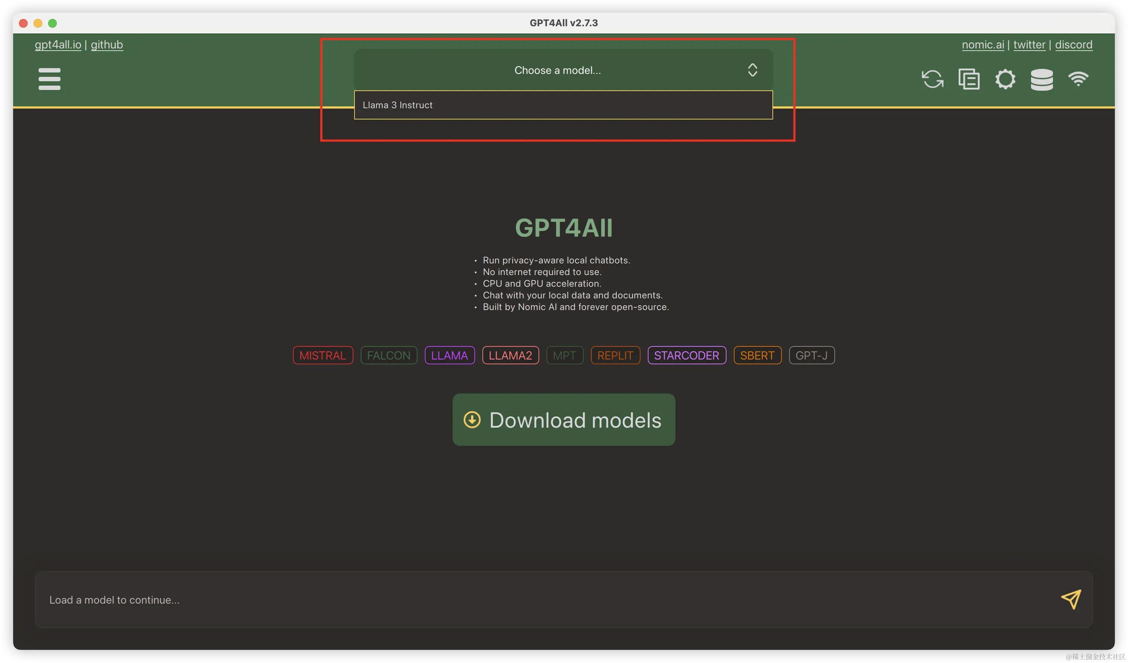Open settings with the gear icon
This screenshot has width=1128, height=663.
1005,79
